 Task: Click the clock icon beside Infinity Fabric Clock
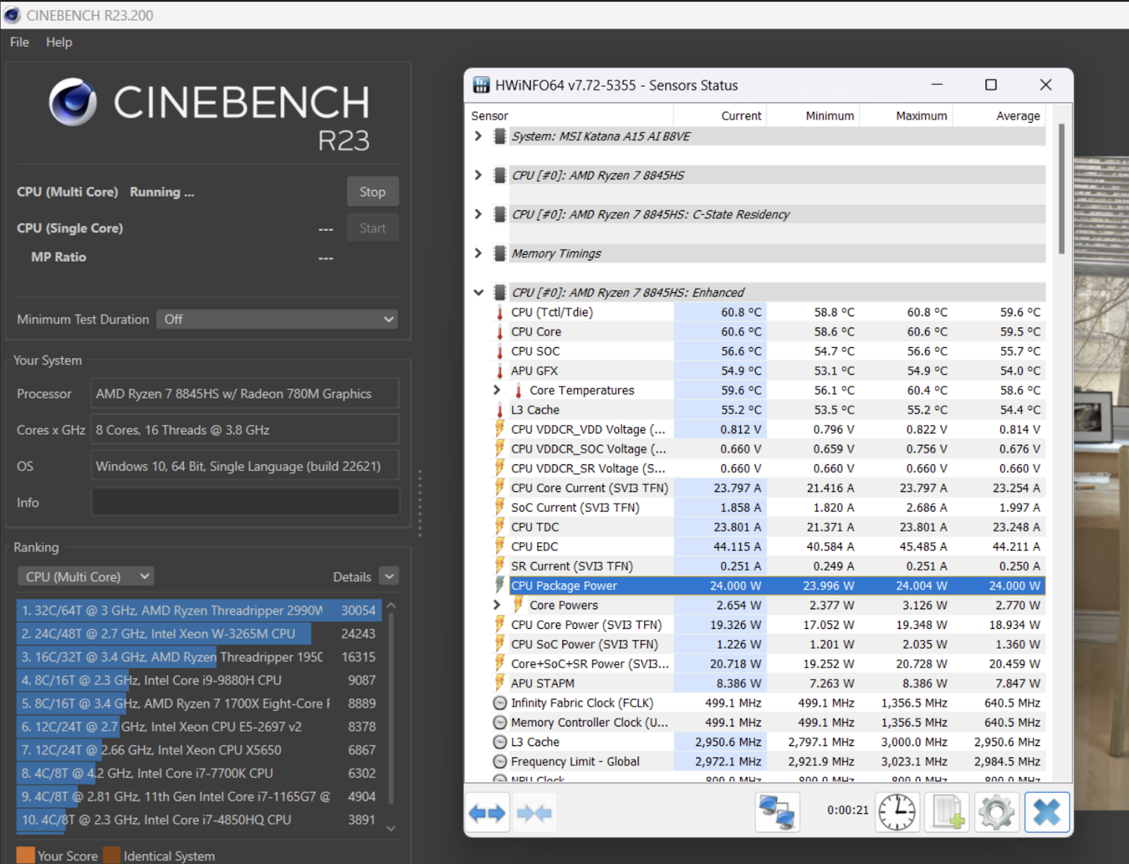(x=500, y=703)
